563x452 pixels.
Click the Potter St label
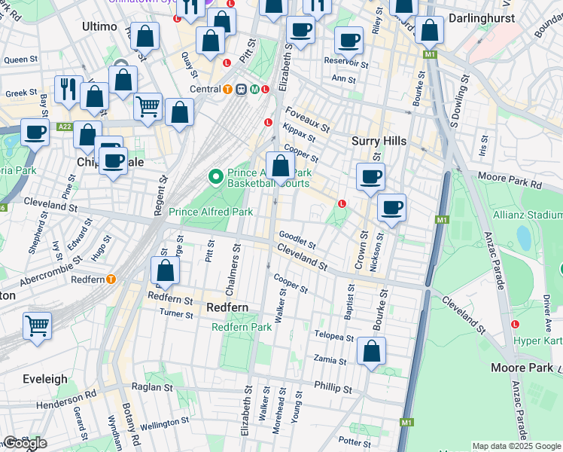point(355,442)
